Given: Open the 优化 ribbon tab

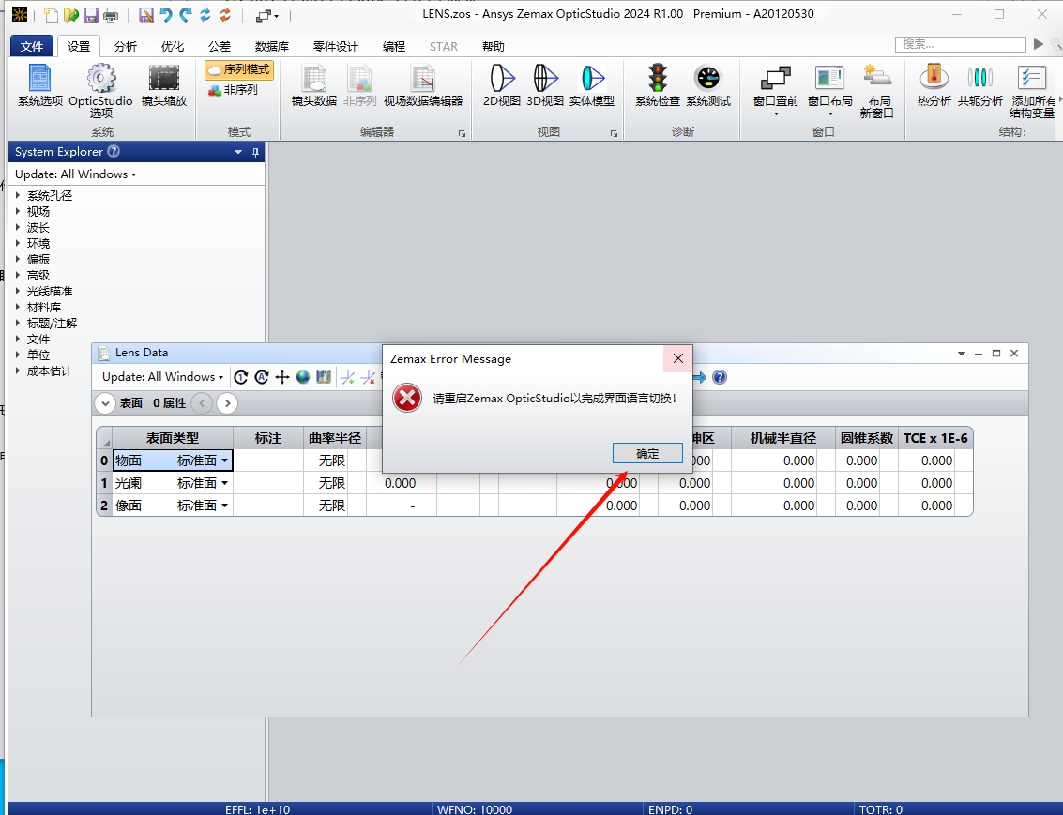Looking at the screenshot, I should click(x=173, y=46).
